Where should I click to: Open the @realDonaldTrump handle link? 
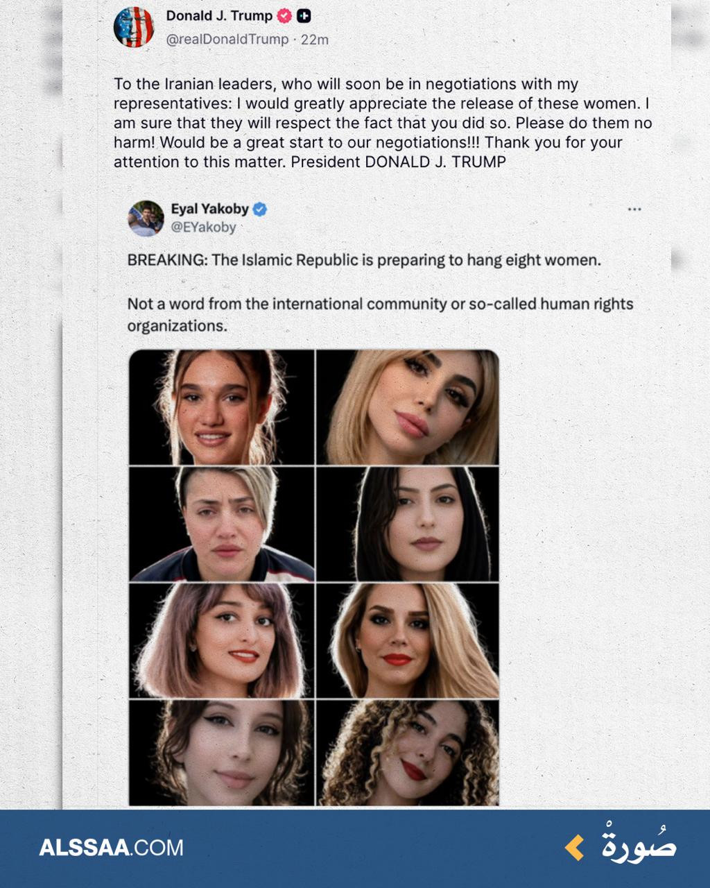tap(227, 40)
